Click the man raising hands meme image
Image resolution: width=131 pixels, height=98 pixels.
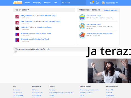[109, 71]
